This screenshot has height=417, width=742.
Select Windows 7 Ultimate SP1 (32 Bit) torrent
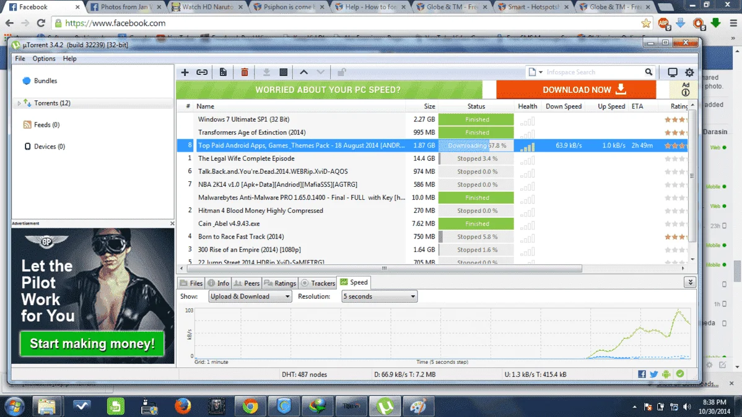(x=243, y=119)
